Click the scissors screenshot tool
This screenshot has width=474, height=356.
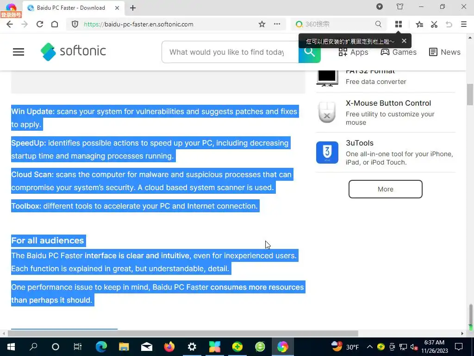tap(434, 24)
